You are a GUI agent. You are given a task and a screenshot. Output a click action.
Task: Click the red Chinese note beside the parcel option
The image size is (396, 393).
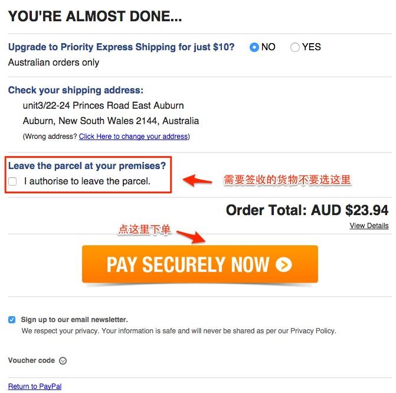point(287,180)
